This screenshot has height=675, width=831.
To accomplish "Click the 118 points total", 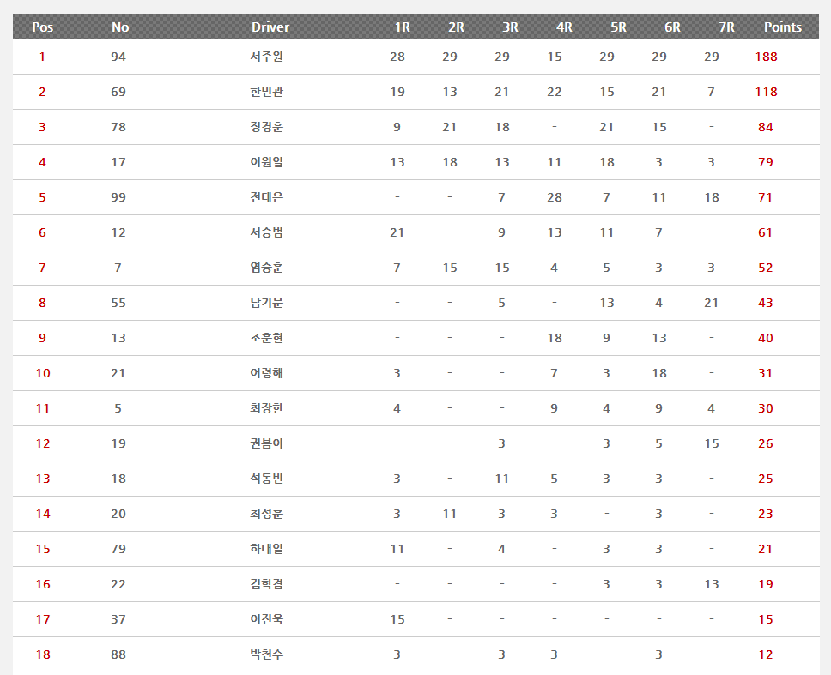I will tap(766, 92).
